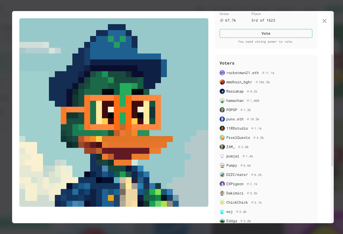
Task: Click pumjai avatar icon
Action: [222, 156]
